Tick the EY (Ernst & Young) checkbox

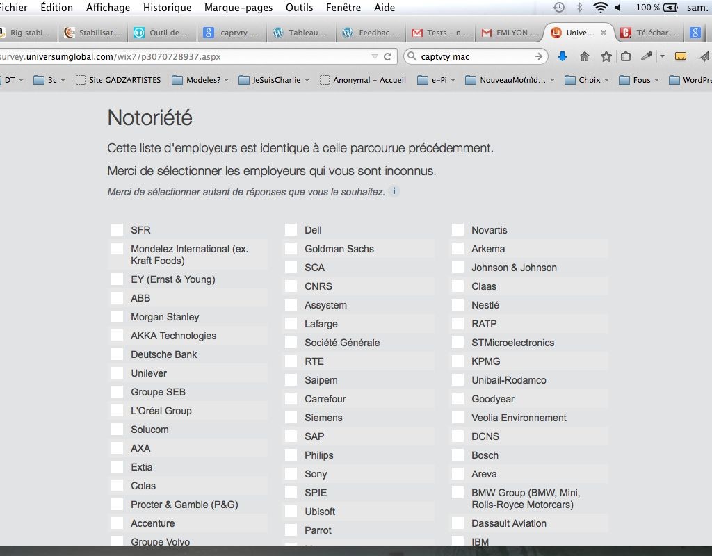pyautogui.click(x=117, y=279)
